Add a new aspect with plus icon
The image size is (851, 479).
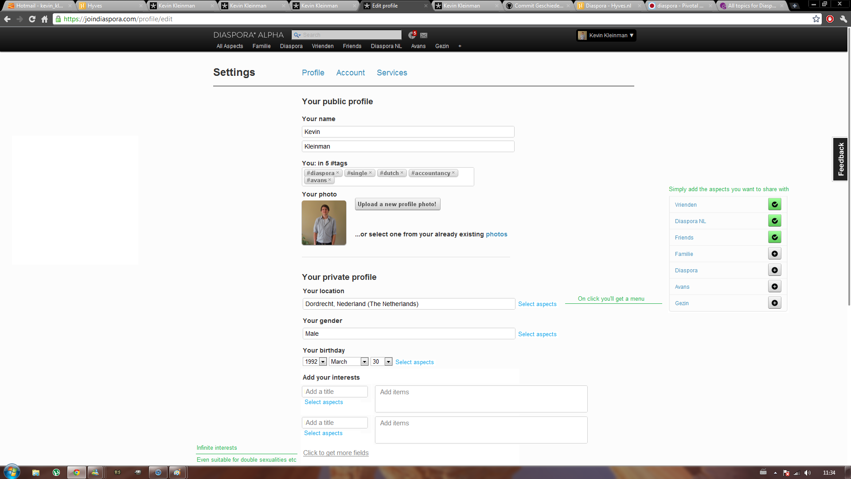click(x=460, y=46)
